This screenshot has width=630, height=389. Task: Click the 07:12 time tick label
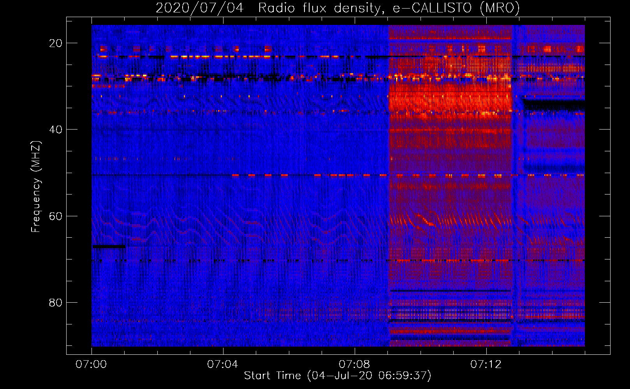point(486,364)
